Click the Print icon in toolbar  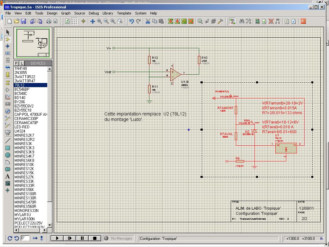tap(49, 21)
